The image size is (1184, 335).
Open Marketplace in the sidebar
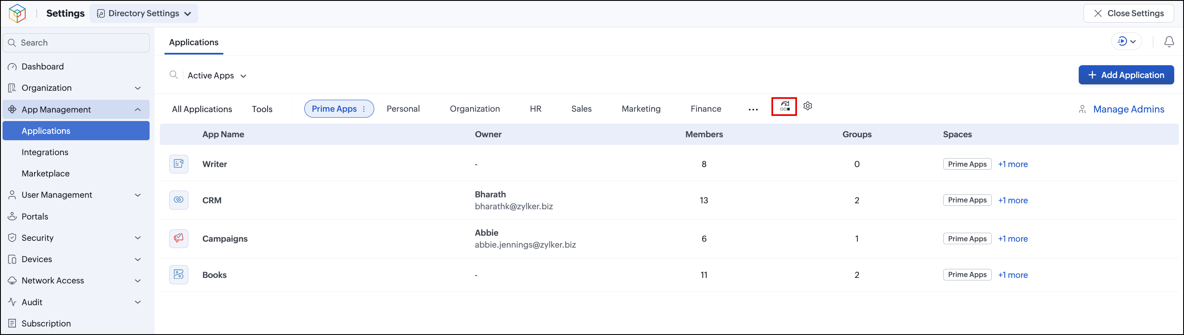(76, 174)
